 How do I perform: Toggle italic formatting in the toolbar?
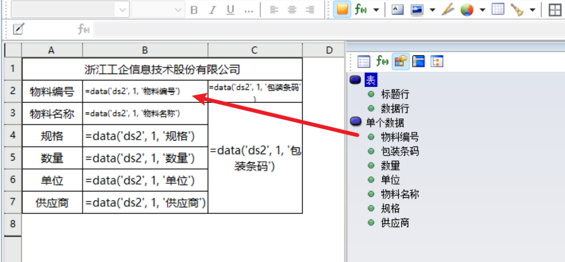(x=213, y=10)
